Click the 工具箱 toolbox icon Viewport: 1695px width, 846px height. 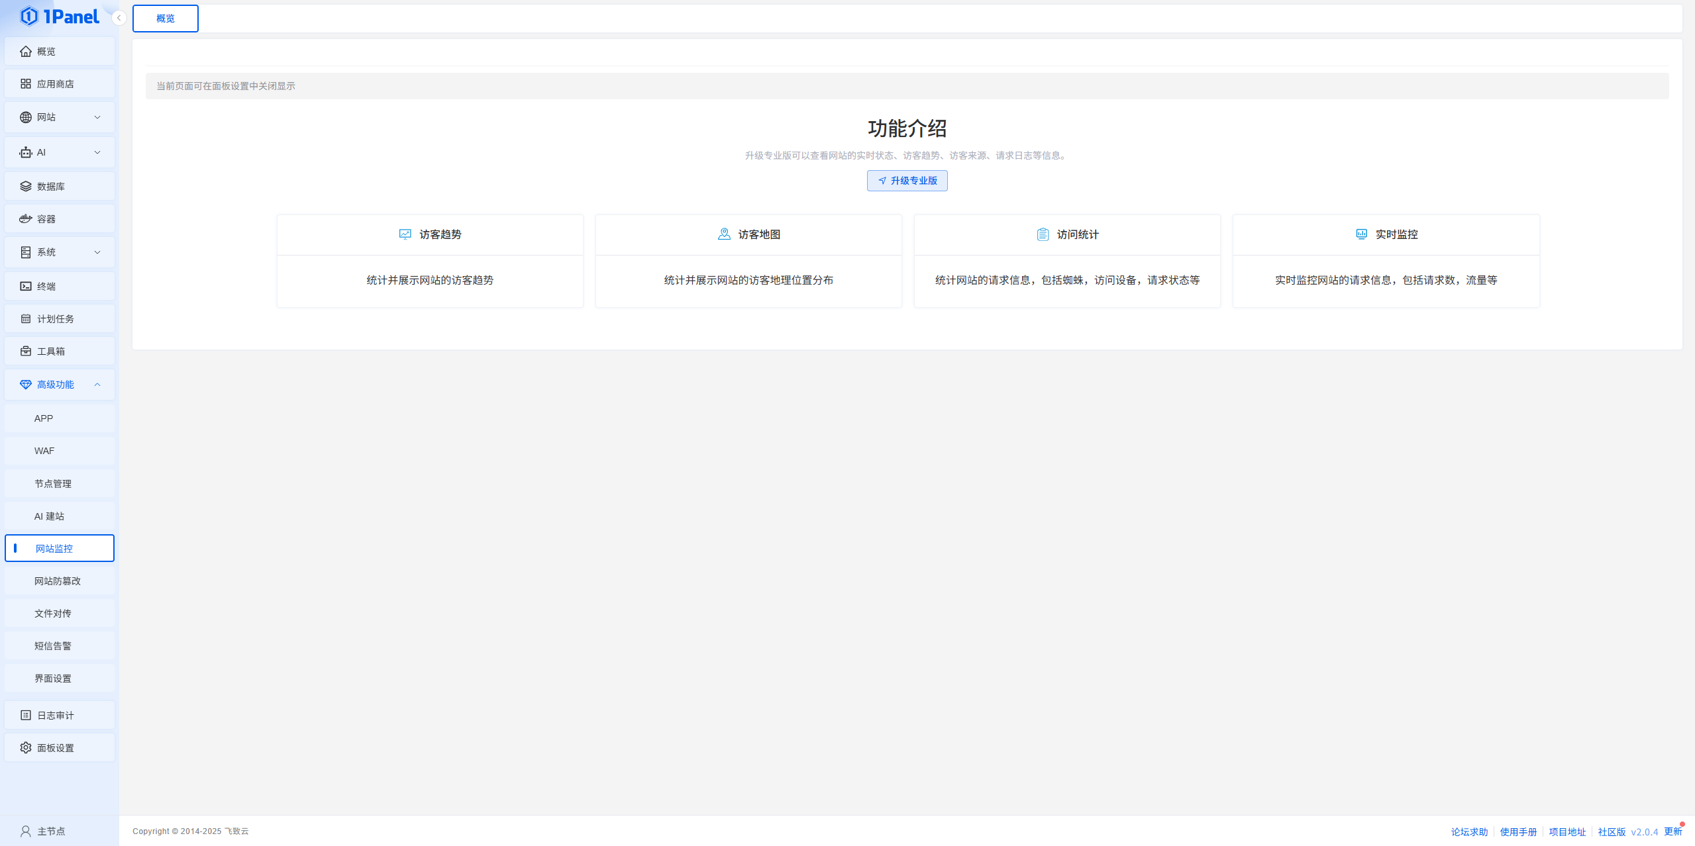[x=26, y=352]
